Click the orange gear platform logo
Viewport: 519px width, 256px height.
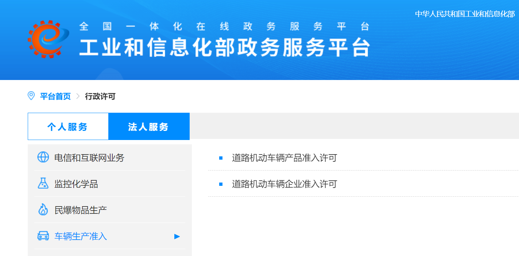point(48,39)
